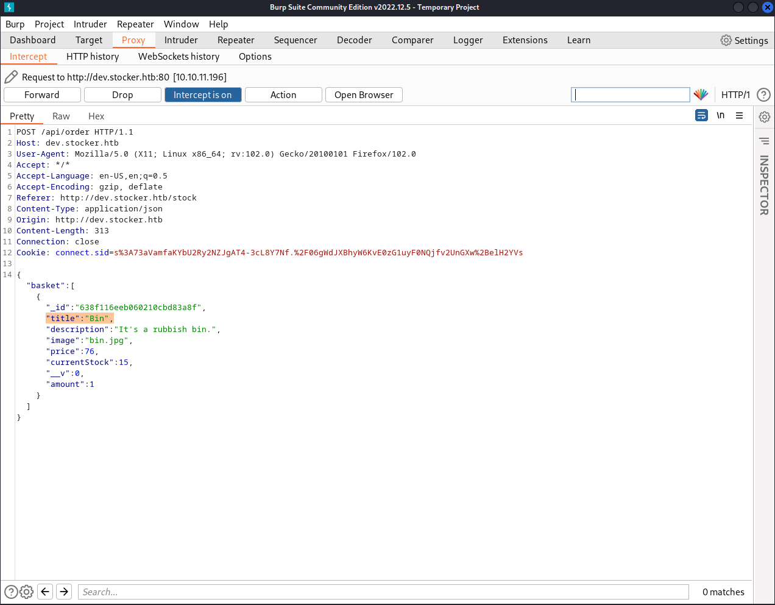775x605 pixels.
Task: Click the pencil edit target icon
Action: (11, 77)
